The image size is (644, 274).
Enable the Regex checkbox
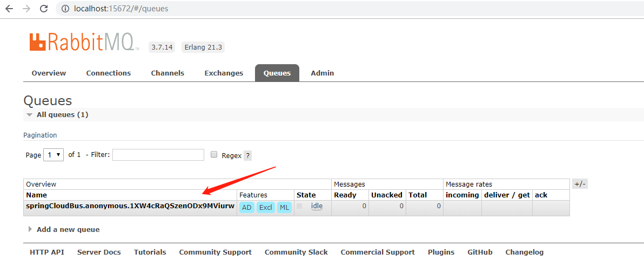click(x=213, y=155)
